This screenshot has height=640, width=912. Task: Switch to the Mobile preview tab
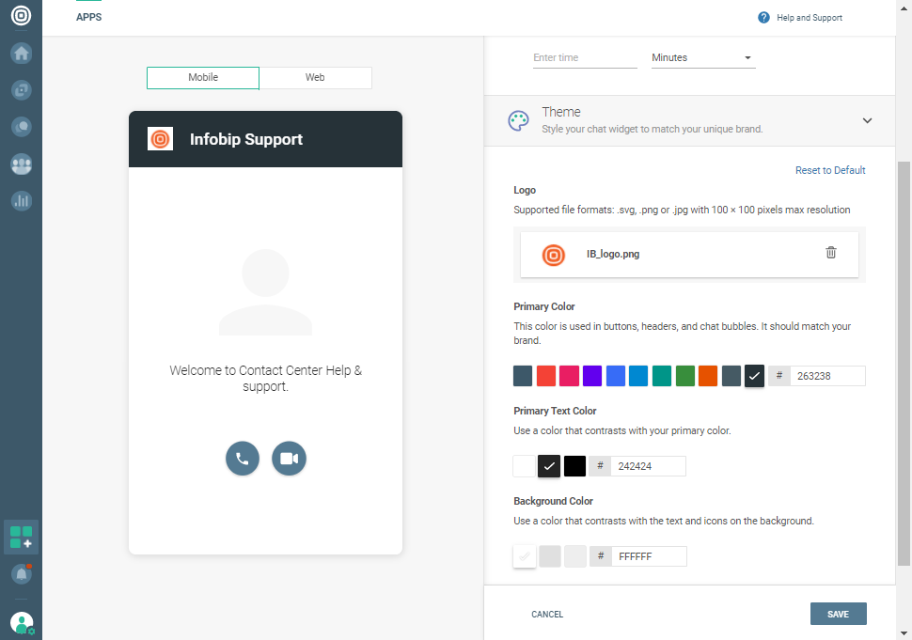(x=203, y=78)
